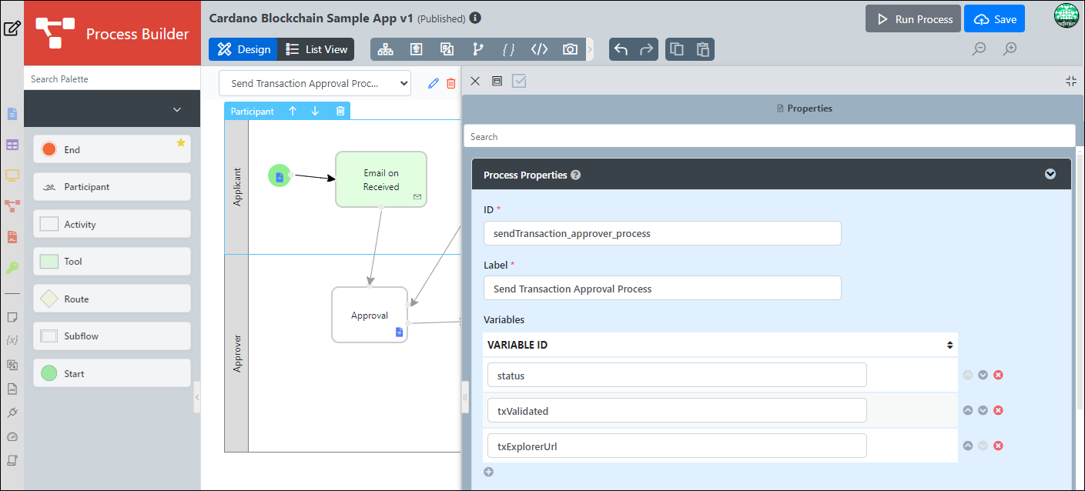Click the screenshot camera icon in toolbar
This screenshot has width=1085, height=491.
(570, 49)
